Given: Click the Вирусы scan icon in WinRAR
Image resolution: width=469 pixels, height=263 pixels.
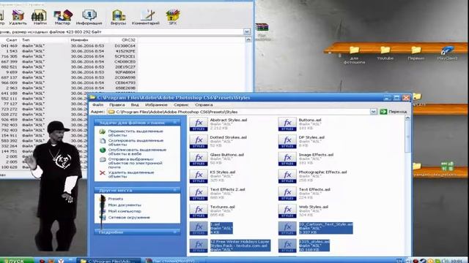Looking at the screenshot, I should click(118, 18).
